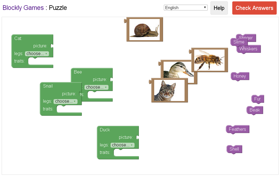280x177 pixels.
Task: Select the Slime trait block
Action: pos(239,42)
